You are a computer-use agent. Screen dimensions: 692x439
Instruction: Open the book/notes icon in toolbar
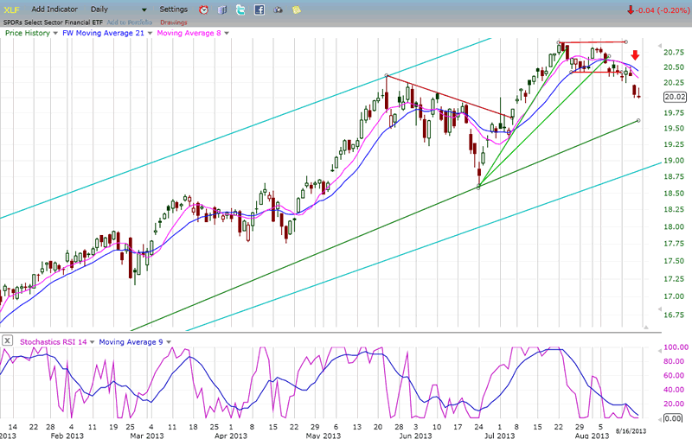221,10
